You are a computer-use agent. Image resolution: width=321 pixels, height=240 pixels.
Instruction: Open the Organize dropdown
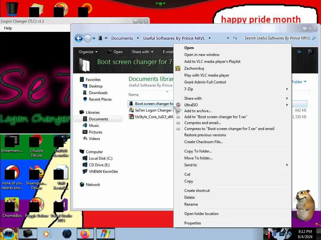[x=88, y=52]
